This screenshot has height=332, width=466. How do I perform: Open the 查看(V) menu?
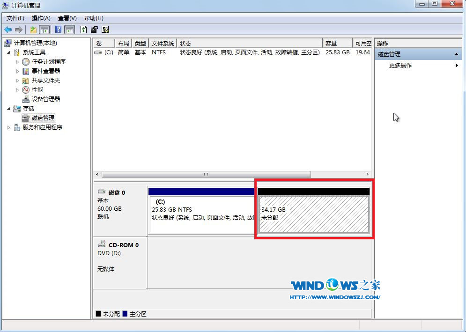point(67,18)
